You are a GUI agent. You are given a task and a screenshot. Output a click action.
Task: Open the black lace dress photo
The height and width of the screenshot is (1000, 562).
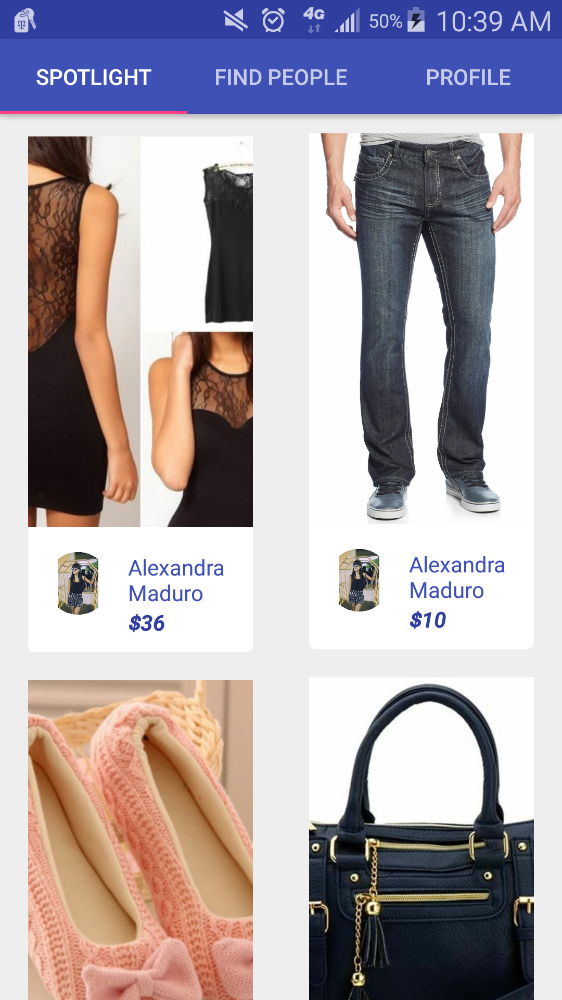pyautogui.click(x=140, y=332)
